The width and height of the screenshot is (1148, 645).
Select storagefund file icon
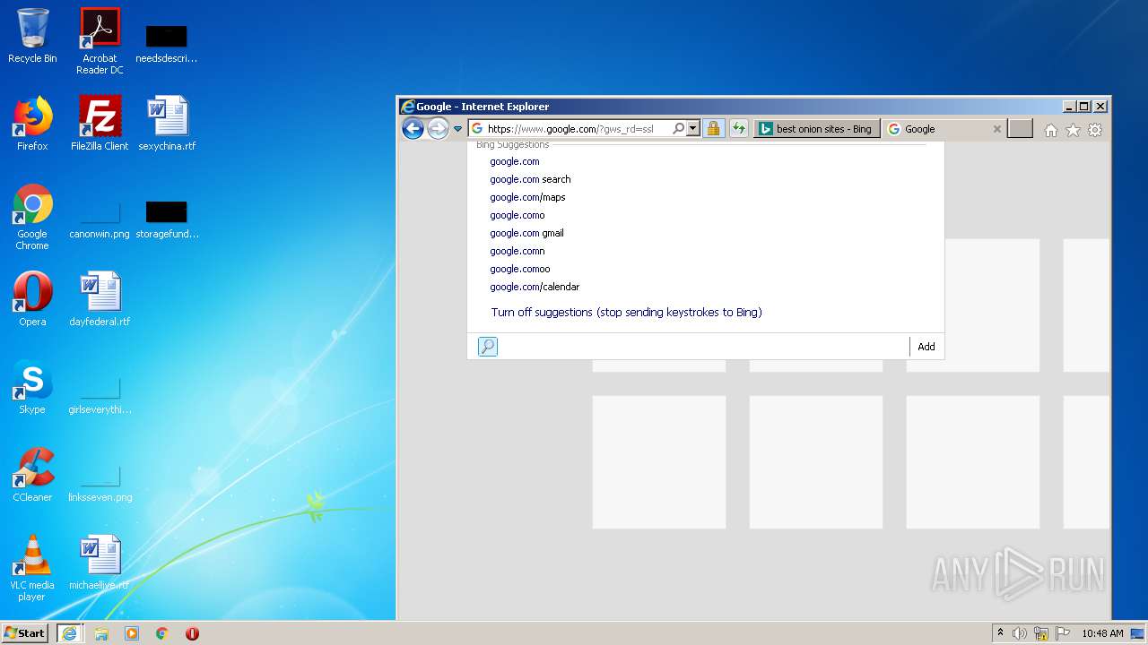[167, 220]
